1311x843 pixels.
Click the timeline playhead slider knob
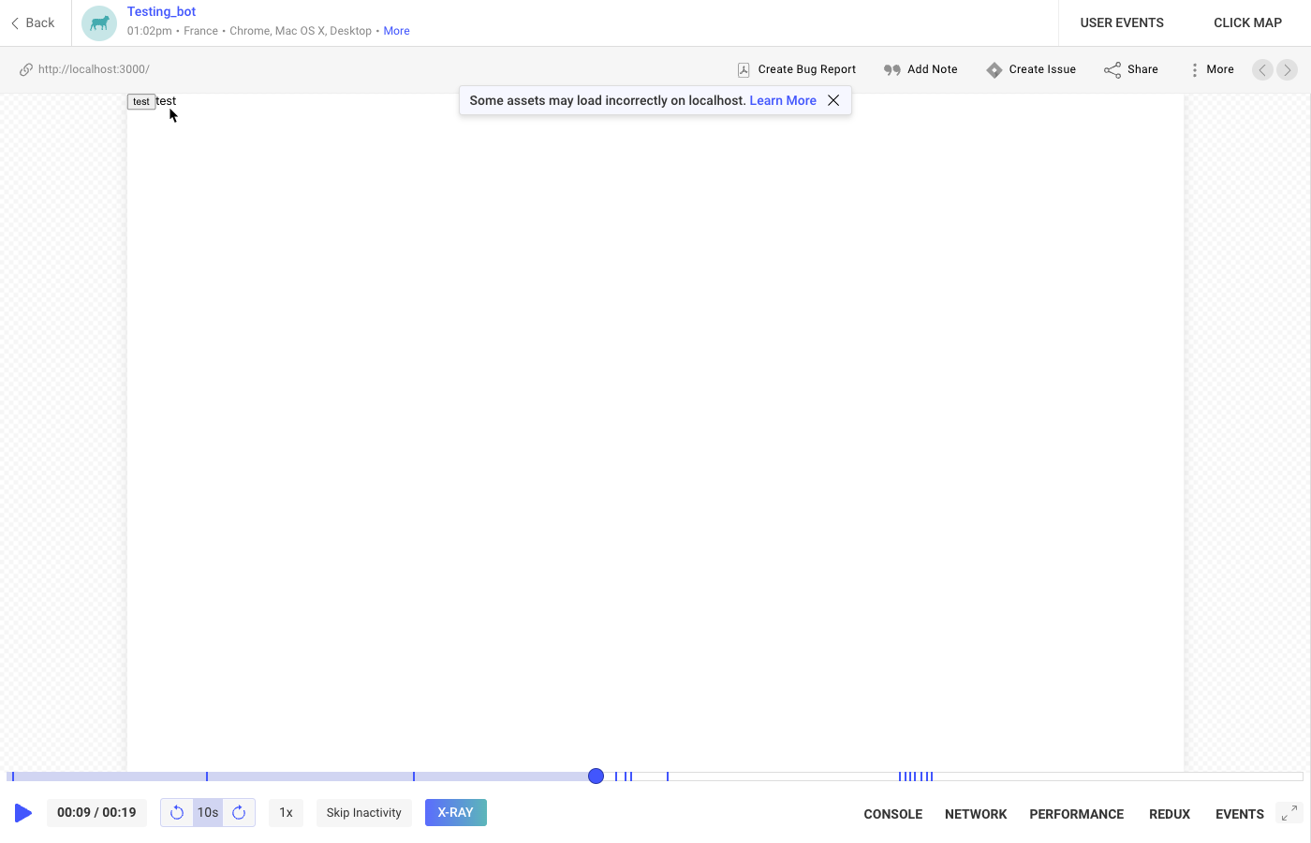click(596, 776)
